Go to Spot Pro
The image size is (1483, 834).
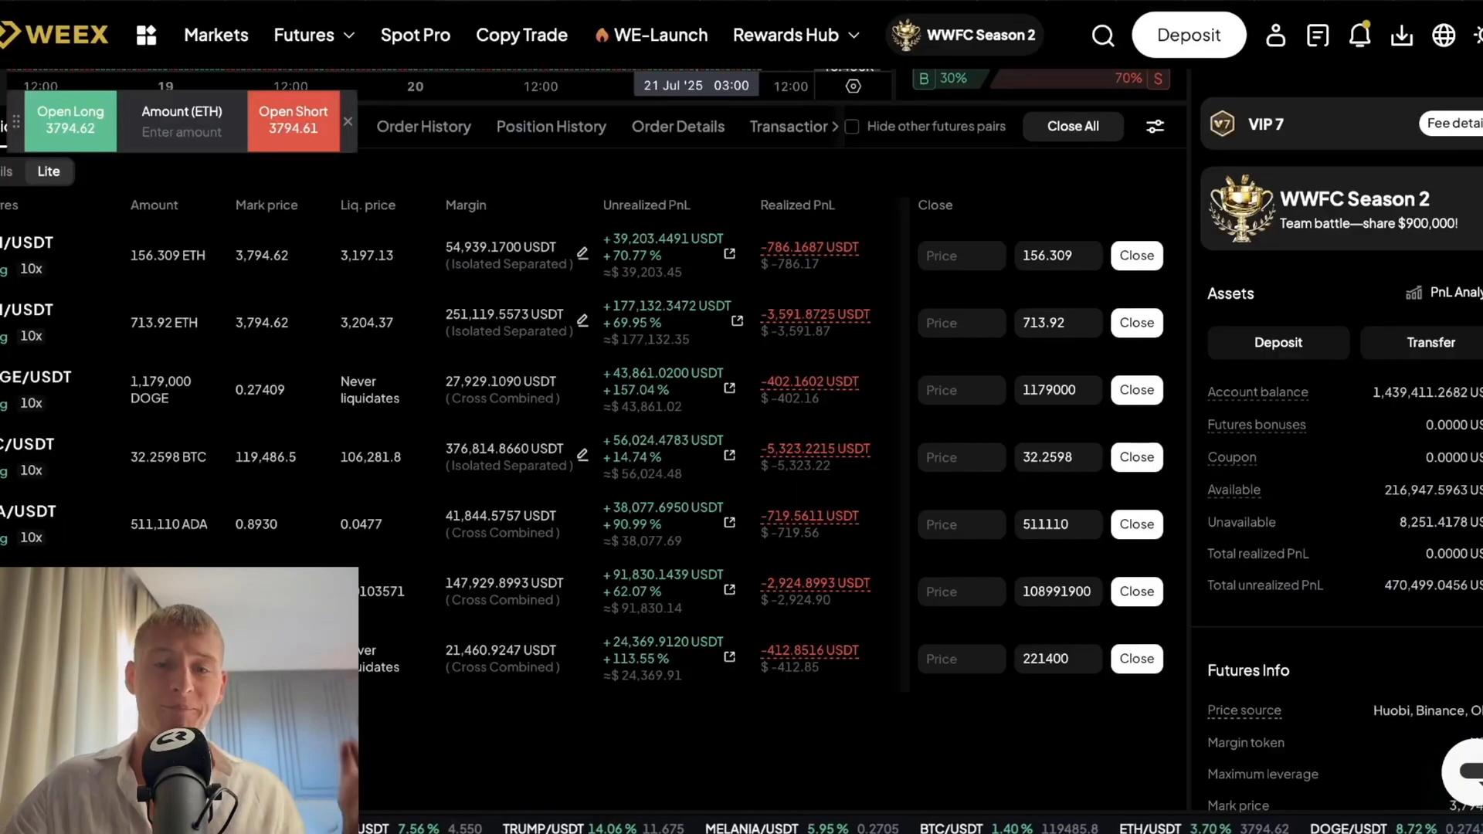[x=416, y=35]
